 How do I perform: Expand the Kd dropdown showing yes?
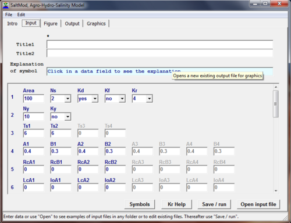[95, 99]
